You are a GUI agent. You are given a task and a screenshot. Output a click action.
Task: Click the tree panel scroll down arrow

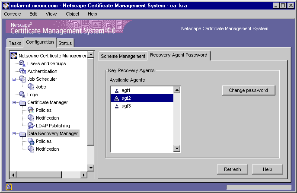click(x=91, y=168)
